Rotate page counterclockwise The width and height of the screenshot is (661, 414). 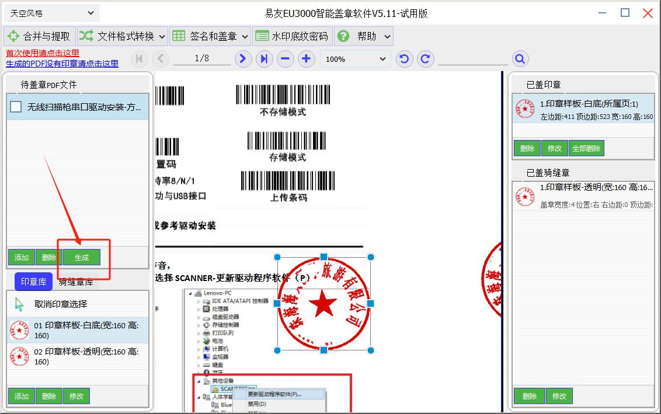point(404,59)
